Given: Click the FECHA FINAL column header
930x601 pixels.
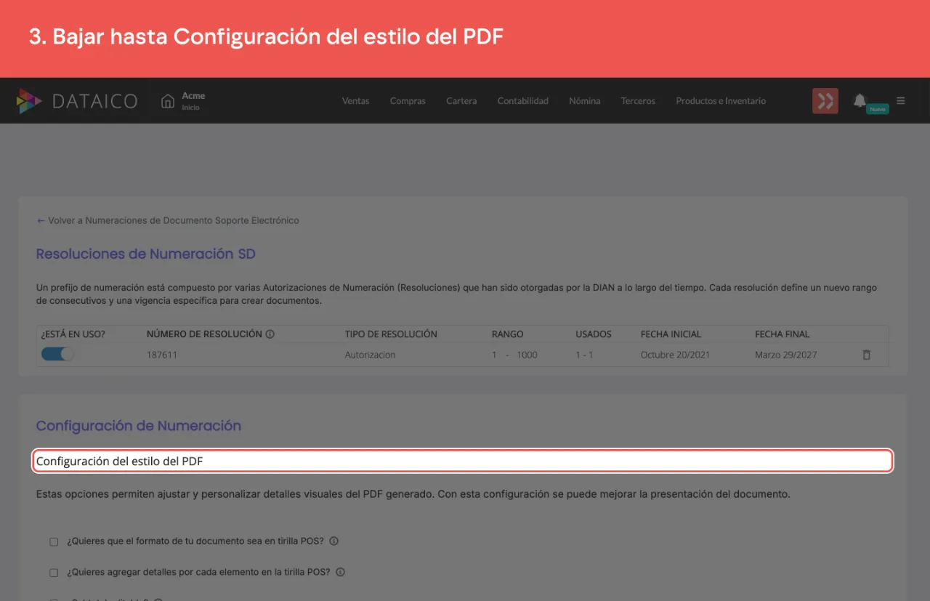Looking at the screenshot, I should tap(782, 334).
